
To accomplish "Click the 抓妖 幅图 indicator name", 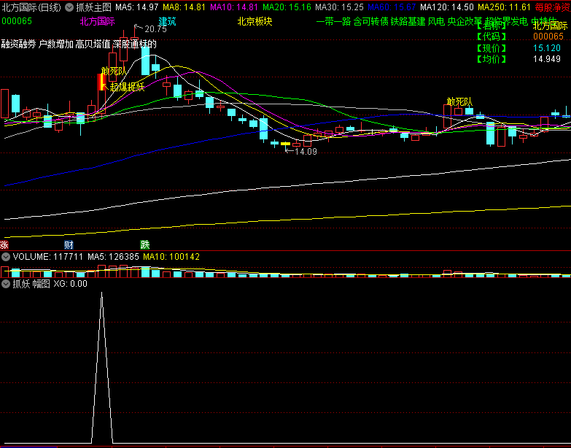I will pyautogui.click(x=31, y=284).
